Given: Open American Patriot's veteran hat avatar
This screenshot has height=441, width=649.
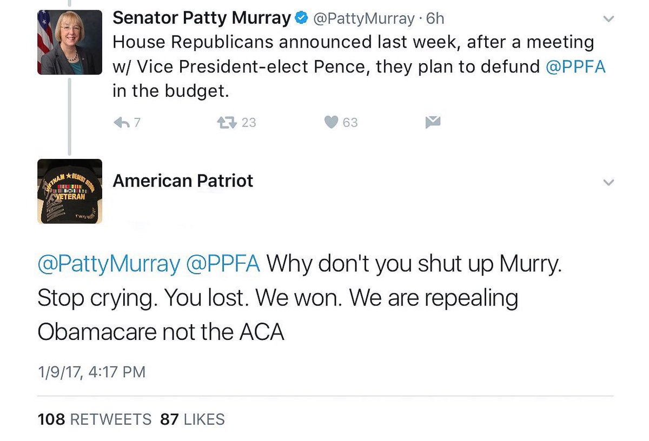Looking at the screenshot, I should pyautogui.click(x=70, y=191).
